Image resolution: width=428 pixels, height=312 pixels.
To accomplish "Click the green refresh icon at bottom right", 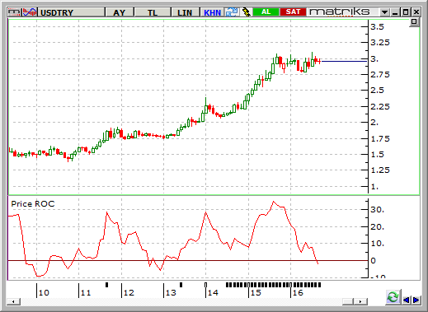I will 393,297.
